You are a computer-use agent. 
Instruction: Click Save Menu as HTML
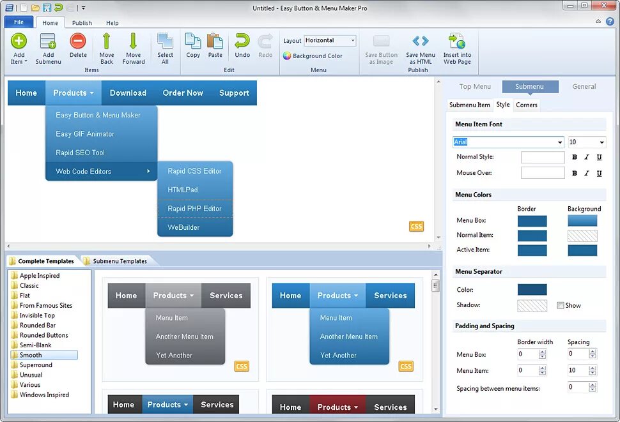[x=421, y=49]
